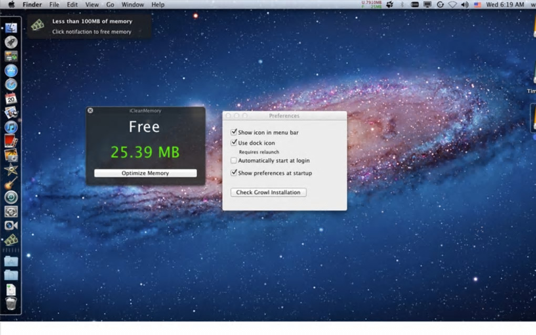Open US flag input source menu
The height and width of the screenshot is (335, 536).
(478, 4)
